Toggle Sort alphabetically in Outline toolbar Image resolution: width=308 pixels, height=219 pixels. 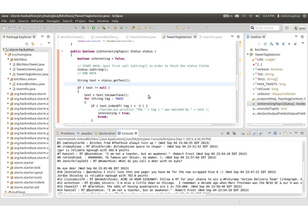(x=271, y=44)
